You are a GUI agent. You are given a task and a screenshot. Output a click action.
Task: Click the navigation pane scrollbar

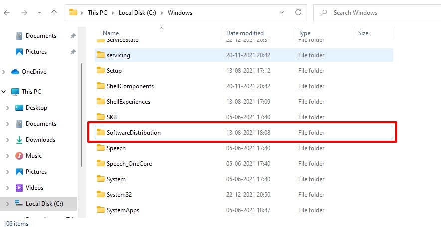[82, 115]
